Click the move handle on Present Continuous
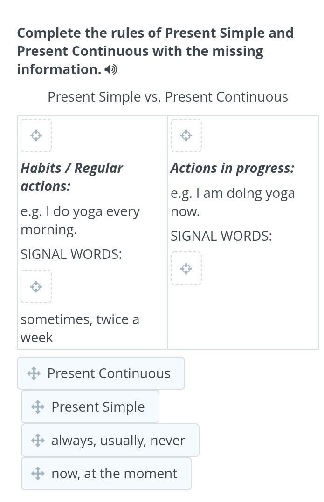Viewport: 324px width, 502px height. pyautogui.click(x=34, y=373)
